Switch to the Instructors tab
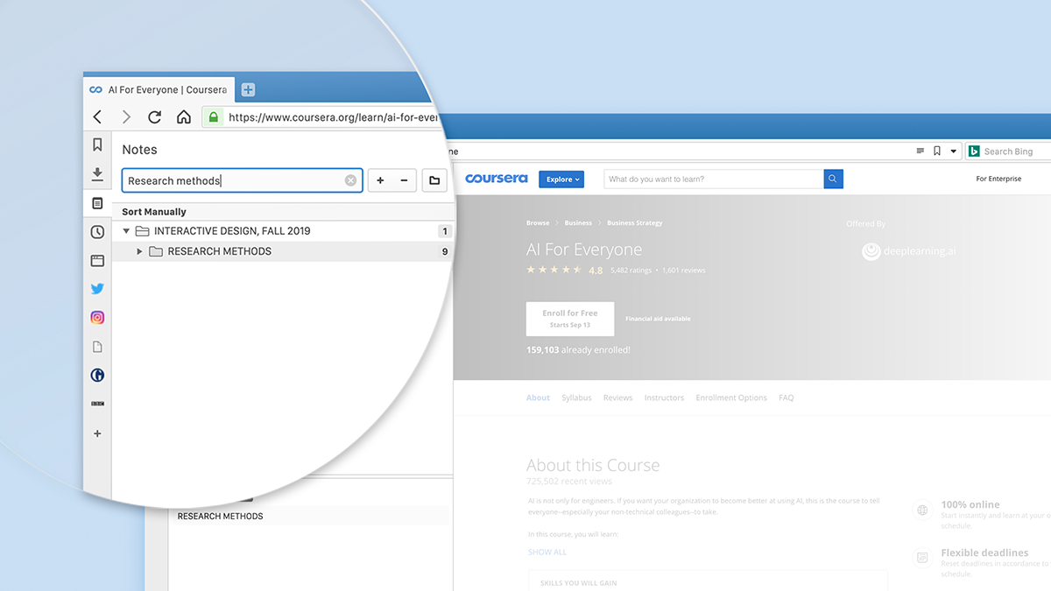 coord(664,398)
